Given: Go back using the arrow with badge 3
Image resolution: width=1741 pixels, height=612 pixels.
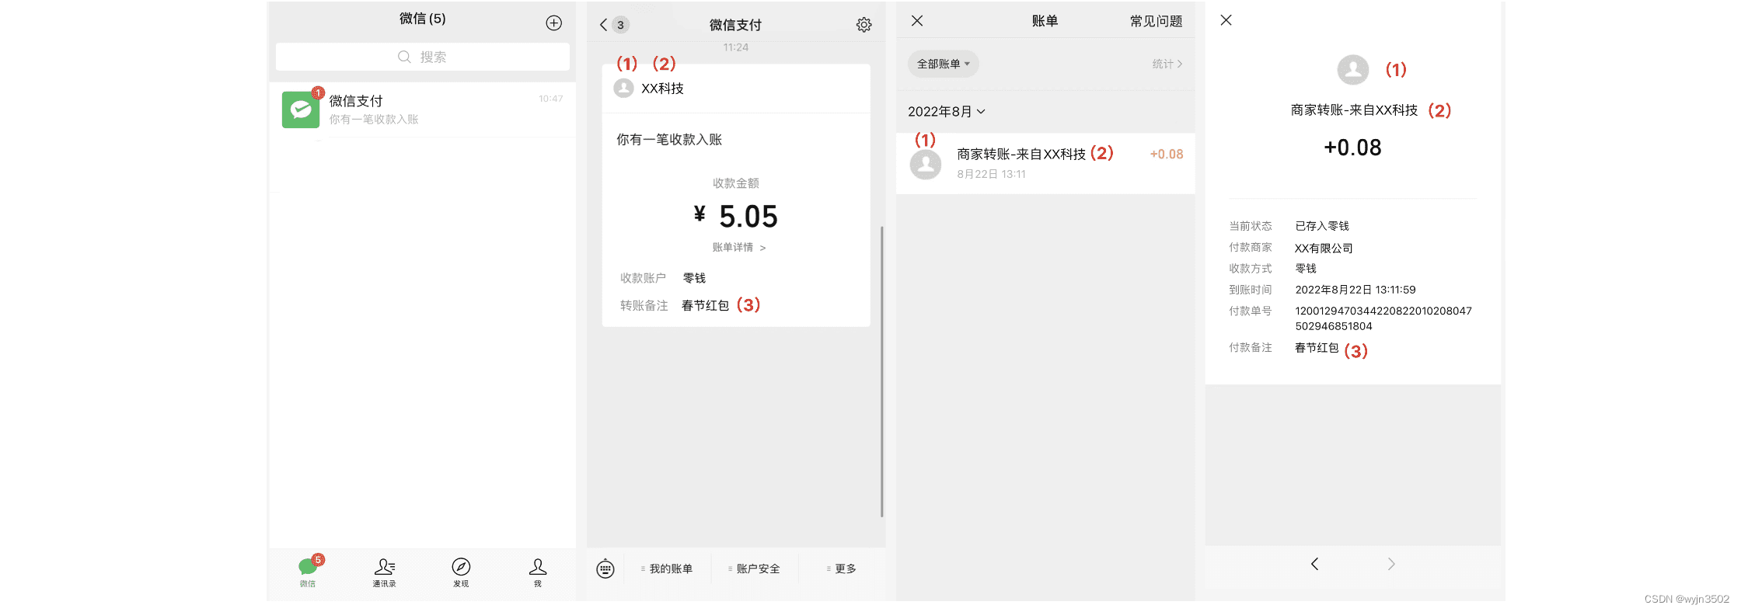Looking at the screenshot, I should pyautogui.click(x=613, y=25).
